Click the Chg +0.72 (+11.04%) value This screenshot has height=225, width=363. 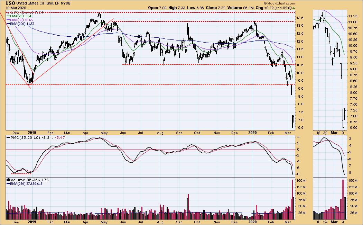click(x=274, y=8)
